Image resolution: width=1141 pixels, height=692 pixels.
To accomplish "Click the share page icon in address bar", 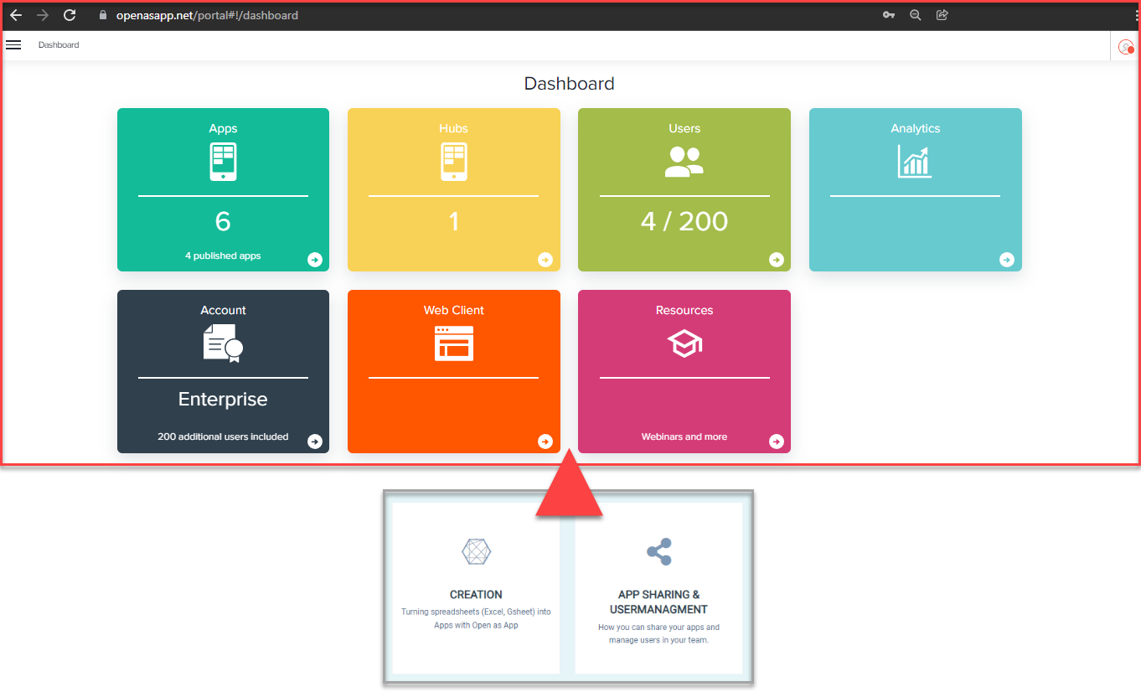I will click(942, 15).
